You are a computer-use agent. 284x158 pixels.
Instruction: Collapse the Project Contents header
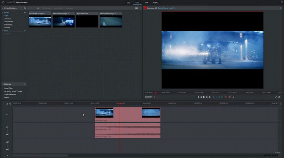point(3,8)
